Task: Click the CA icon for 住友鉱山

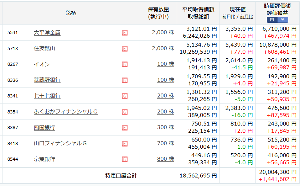Action: [125, 48]
